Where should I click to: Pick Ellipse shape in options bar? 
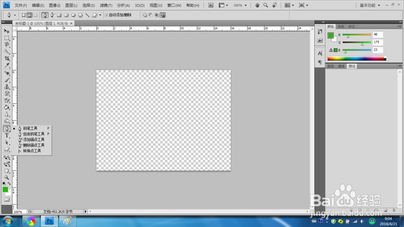click(x=74, y=15)
